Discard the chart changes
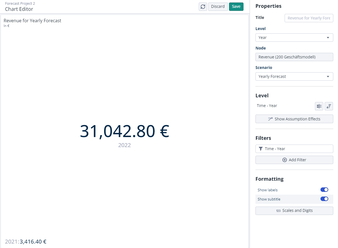338x248 pixels. (218, 7)
